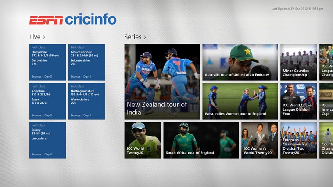Open Yorkshire vs Essex live tile
Image resolution: width=333 pixels, height=187 pixels.
47,101
